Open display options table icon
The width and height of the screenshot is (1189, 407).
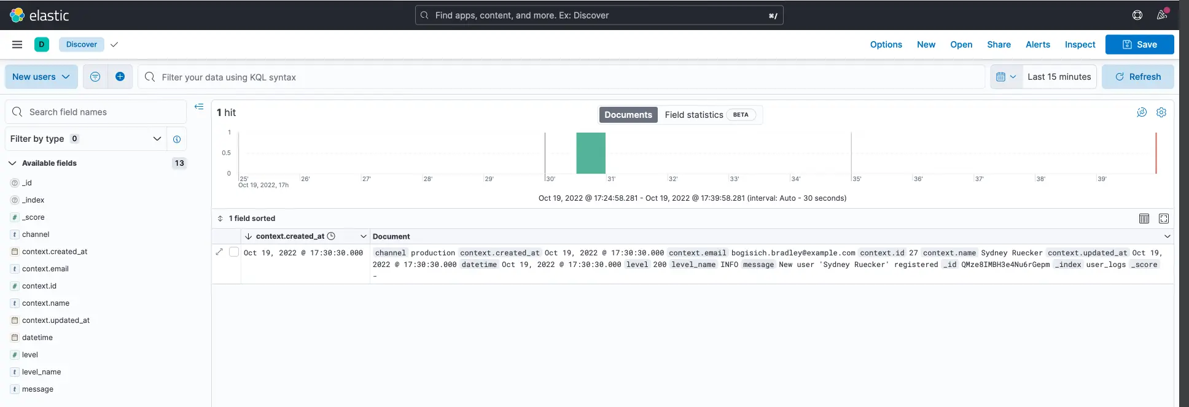click(1144, 219)
